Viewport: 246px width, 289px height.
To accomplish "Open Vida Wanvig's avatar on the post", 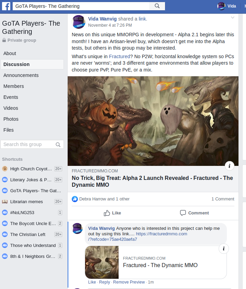I will pyautogui.click(x=79, y=22).
